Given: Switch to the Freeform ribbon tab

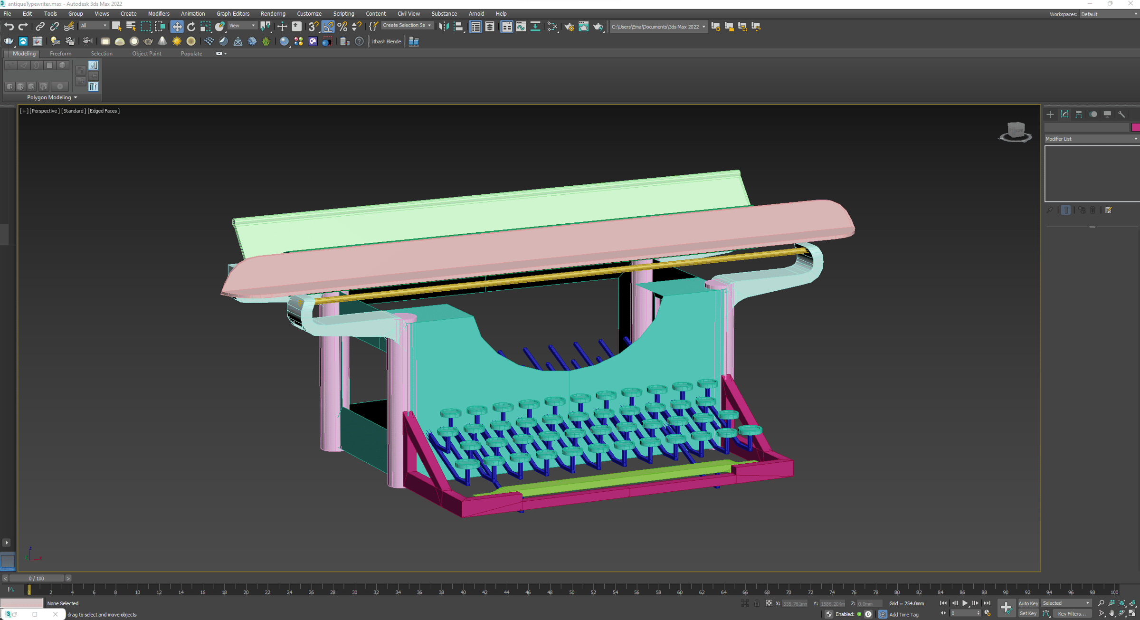Looking at the screenshot, I should coord(60,54).
